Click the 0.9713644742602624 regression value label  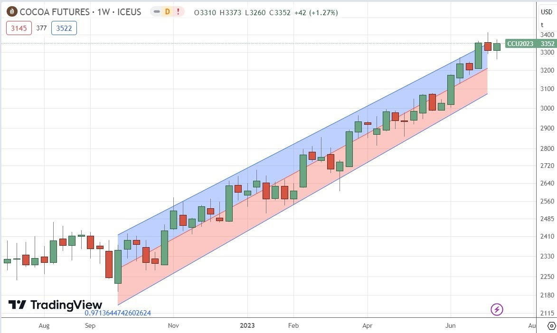[x=117, y=313]
